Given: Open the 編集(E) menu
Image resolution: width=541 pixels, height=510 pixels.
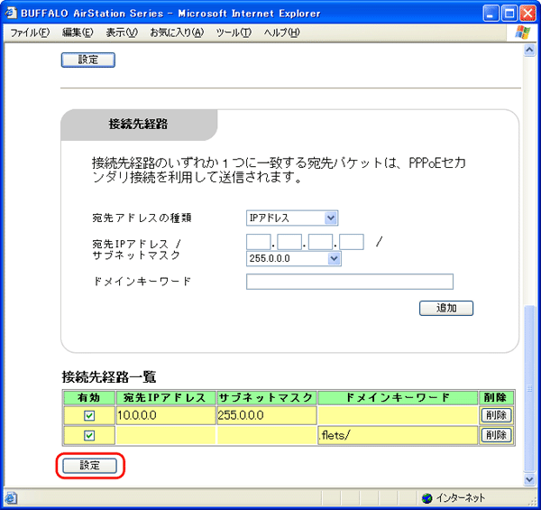Looking at the screenshot, I should point(78,32).
